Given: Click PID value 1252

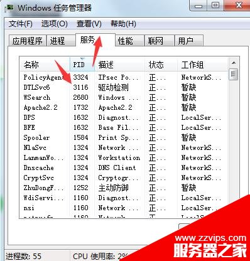Looking at the screenshot, I should point(80,188).
